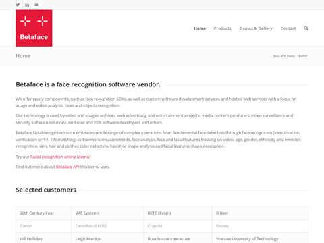
Task: Select the Hill Holliday cell
Action: tap(44, 238)
